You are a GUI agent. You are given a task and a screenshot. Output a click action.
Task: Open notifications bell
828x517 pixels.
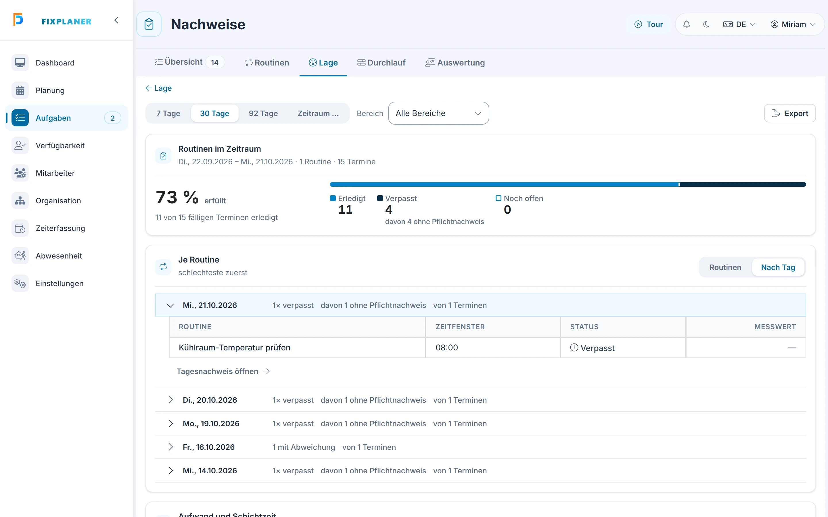pos(686,24)
